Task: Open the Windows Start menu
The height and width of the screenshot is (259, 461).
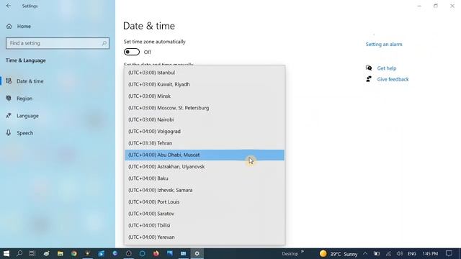Action: [6, 253]
